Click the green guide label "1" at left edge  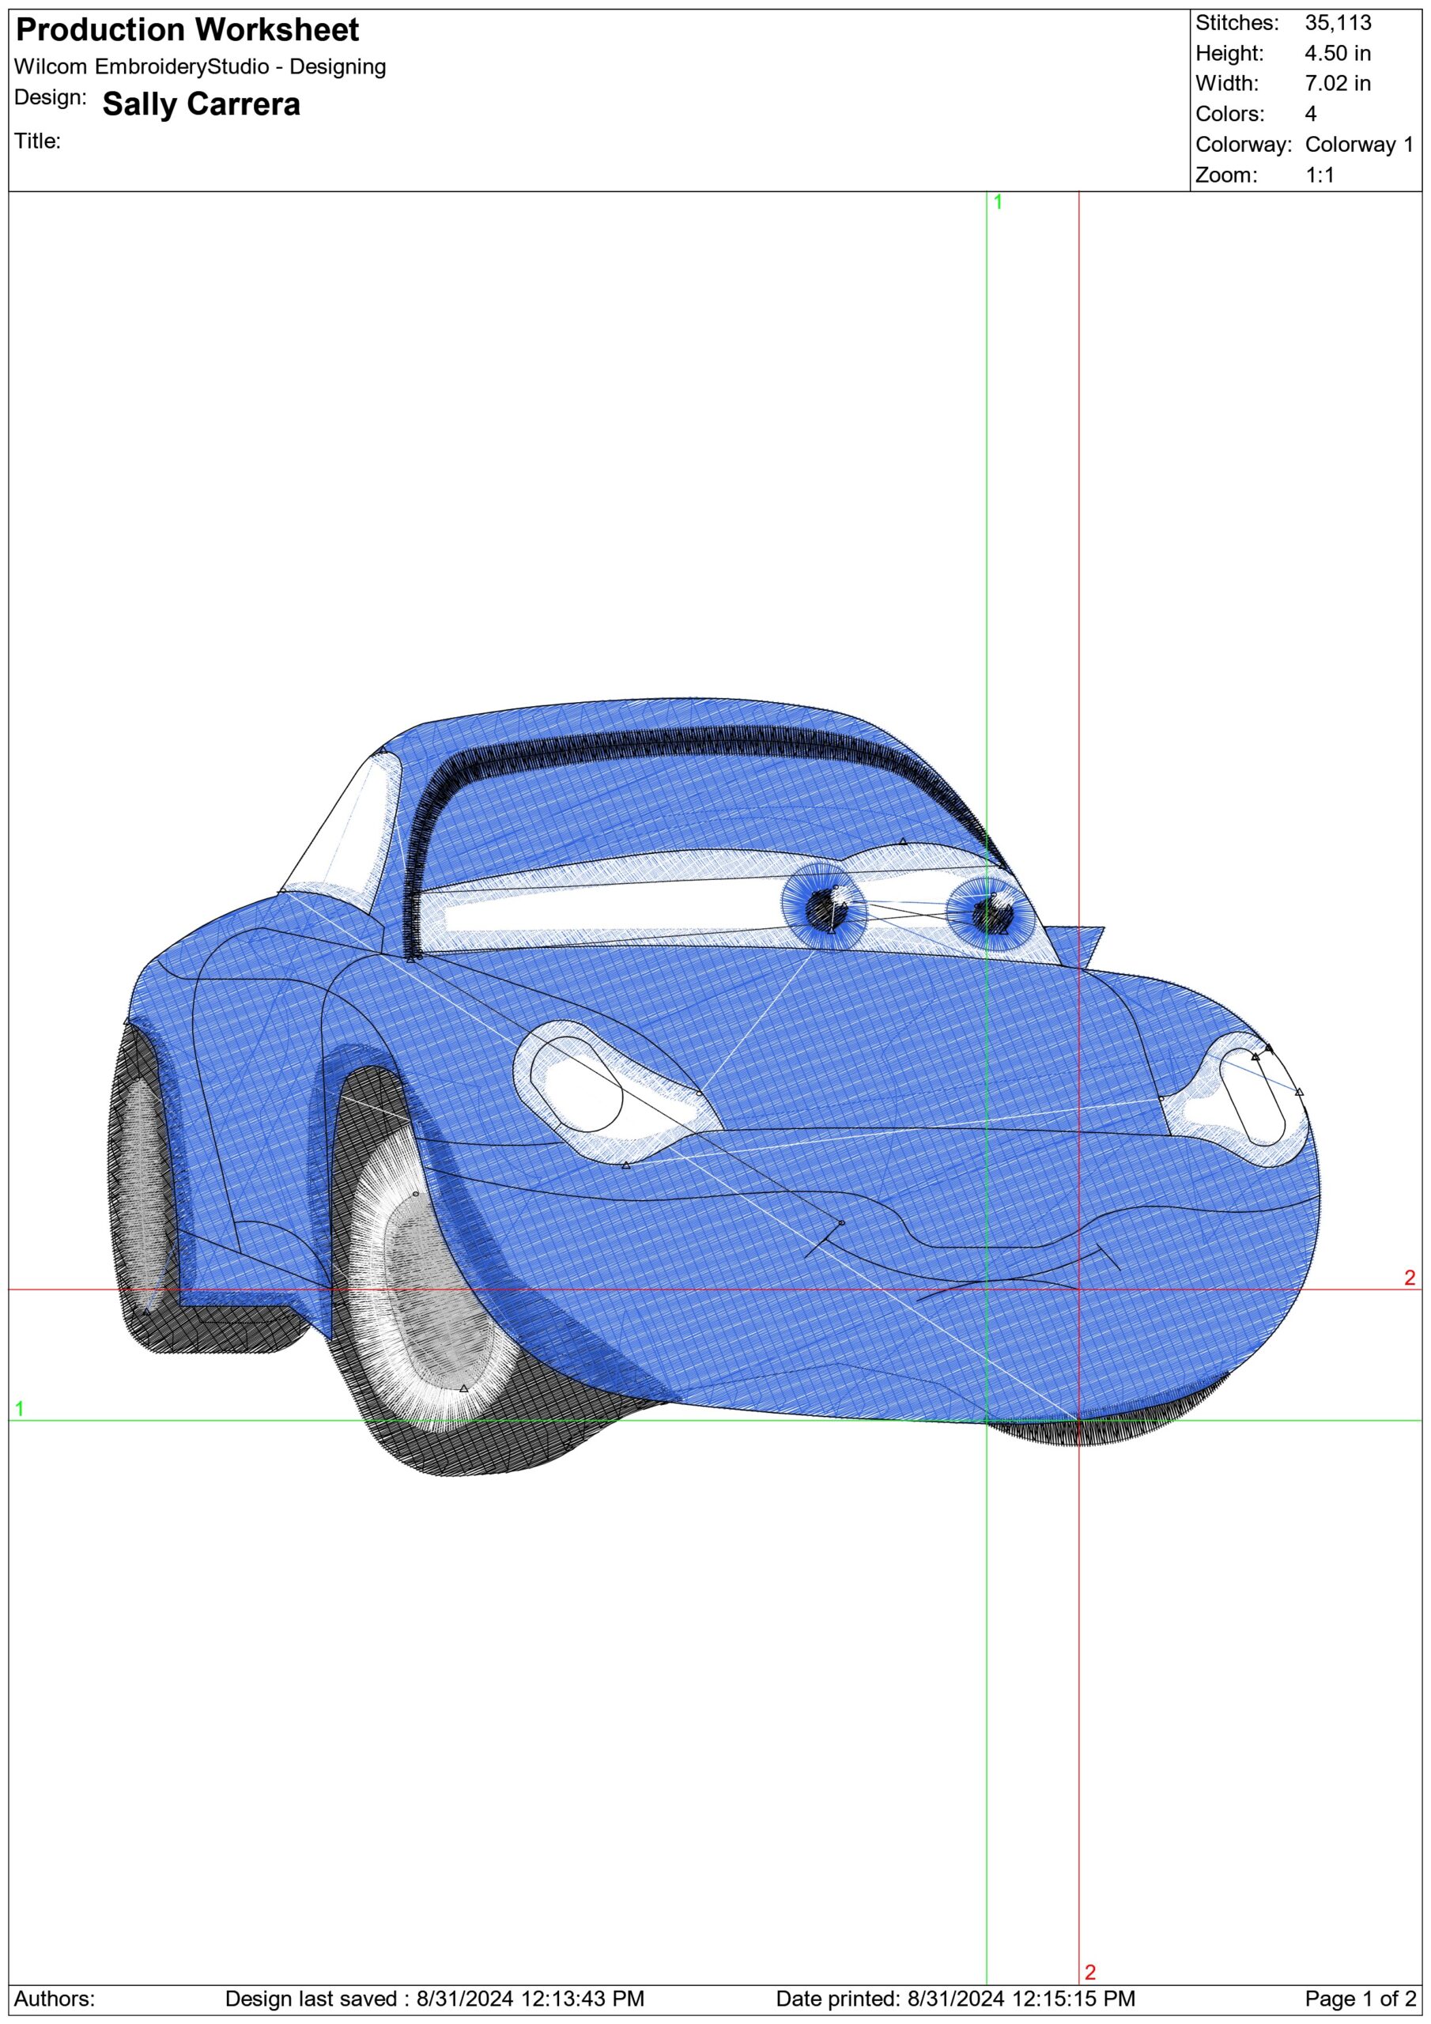20,1409
